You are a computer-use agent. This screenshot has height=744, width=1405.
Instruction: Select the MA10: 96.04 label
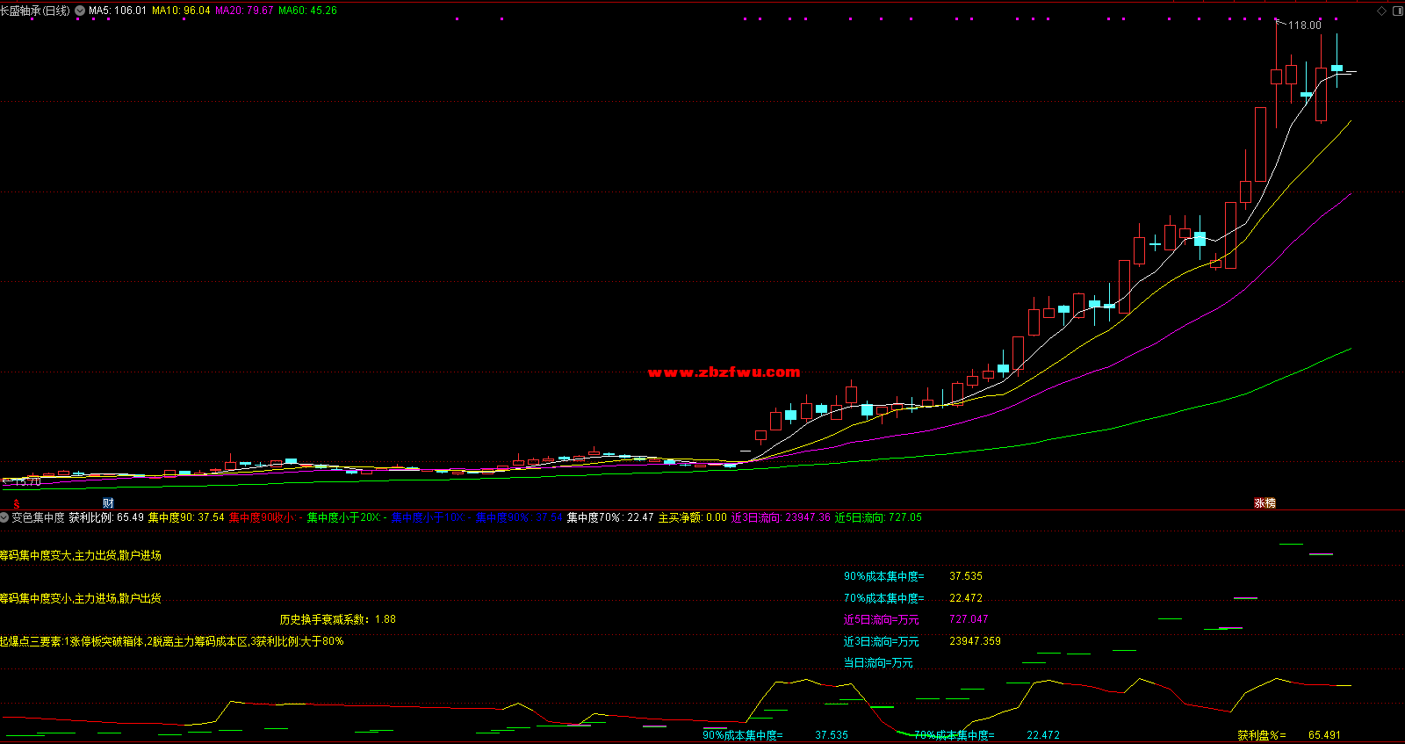click(x=181, y=11)
